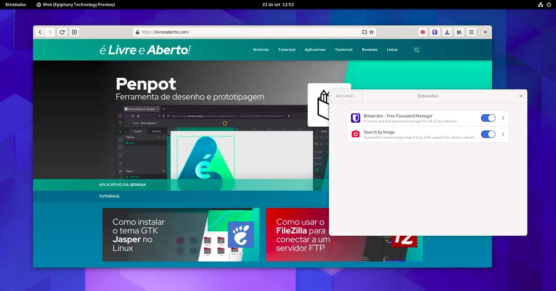The width and height of the screenshot is (556, 291).
Task: Click the padlock security icon
Action: click(138, 32)
